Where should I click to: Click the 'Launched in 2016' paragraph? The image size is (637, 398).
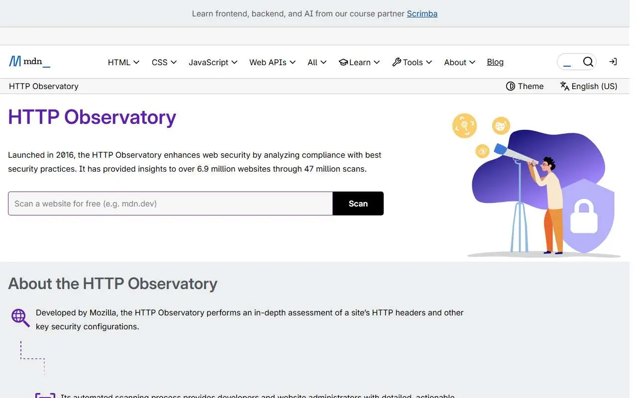tap(195, 162)
